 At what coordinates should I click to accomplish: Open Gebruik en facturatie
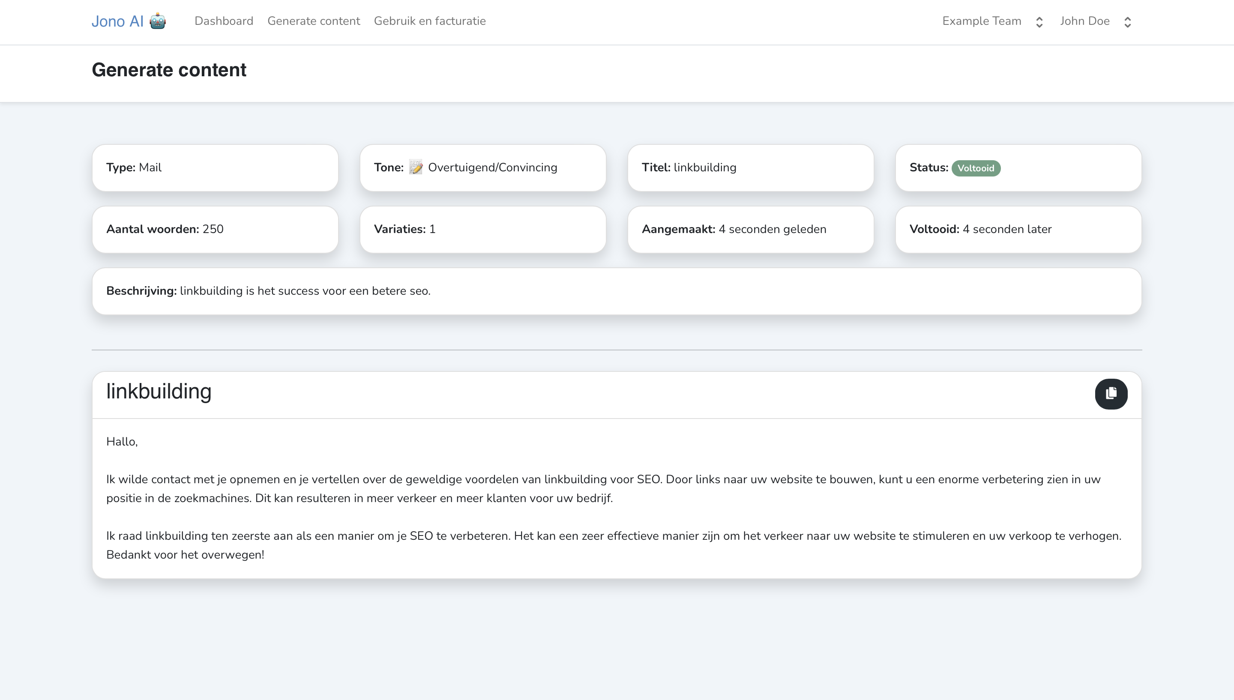click(430, 21)
